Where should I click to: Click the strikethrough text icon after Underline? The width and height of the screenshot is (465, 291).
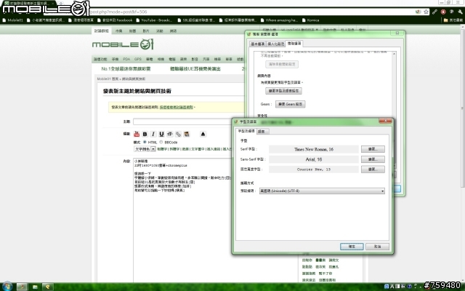coord(169,134)
